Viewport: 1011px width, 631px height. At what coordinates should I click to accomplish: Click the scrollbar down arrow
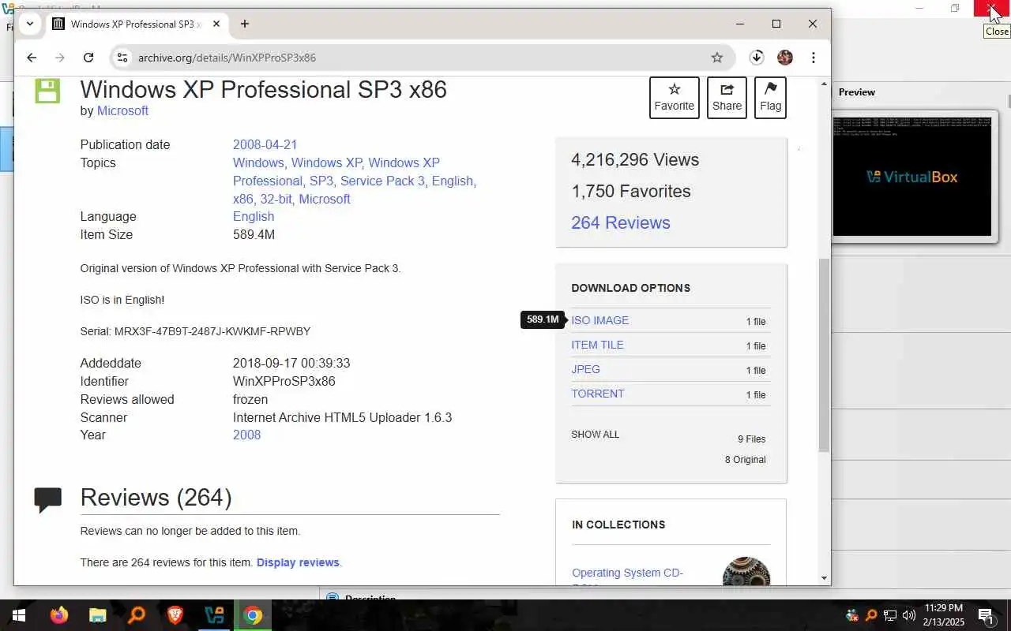pos(824,578)
